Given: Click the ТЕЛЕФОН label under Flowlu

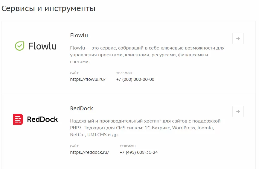Looking at the screenshot, I should 124,73.
